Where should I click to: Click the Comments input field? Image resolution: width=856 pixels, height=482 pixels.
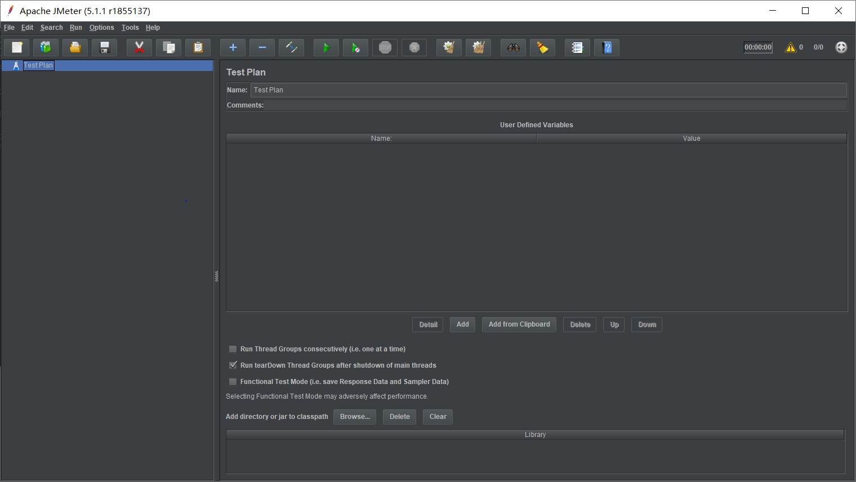[556, 105]
